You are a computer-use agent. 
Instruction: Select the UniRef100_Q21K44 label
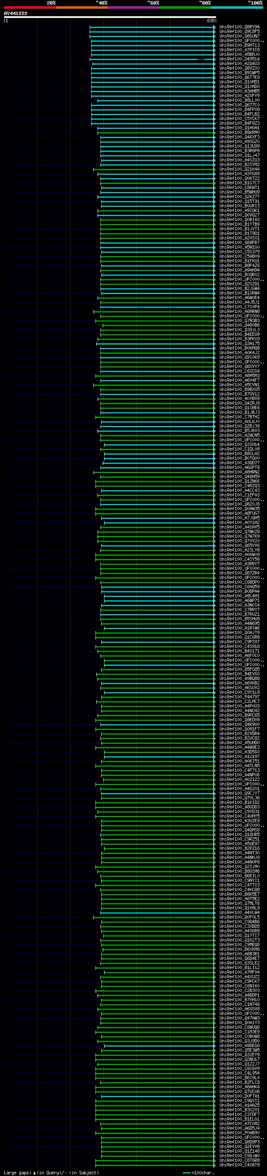pyautogui.click(x=239, y=169)
